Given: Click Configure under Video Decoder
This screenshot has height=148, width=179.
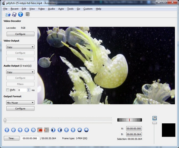Looking at the screenshot, I should 20,34.
